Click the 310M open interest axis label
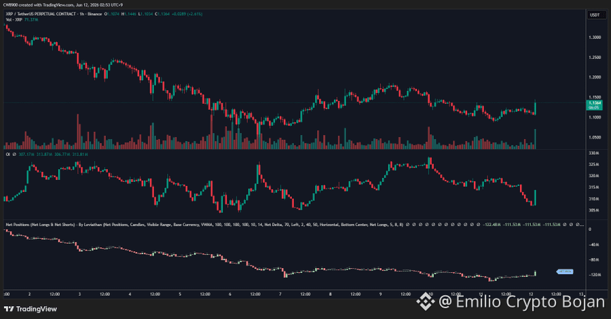The image size is (611, 319). [593, 199]
